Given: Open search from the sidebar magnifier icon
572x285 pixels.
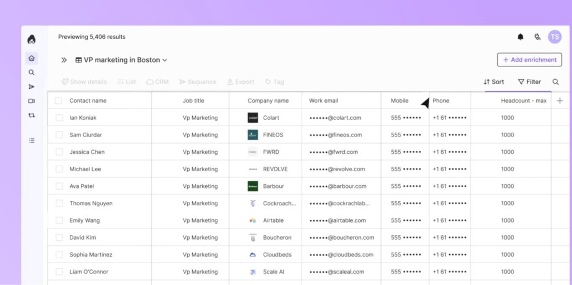Looking at the screenshot, I should pos(32,73).
